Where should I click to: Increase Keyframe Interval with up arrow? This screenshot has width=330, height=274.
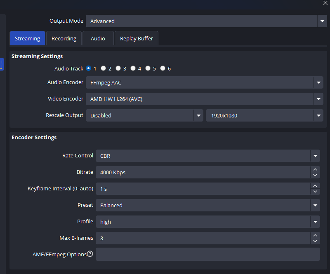315,186
